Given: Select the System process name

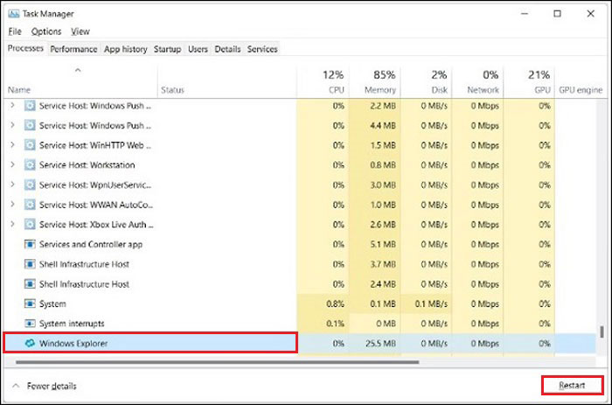Looking at the screenshot, I should [x=52, y=304].
